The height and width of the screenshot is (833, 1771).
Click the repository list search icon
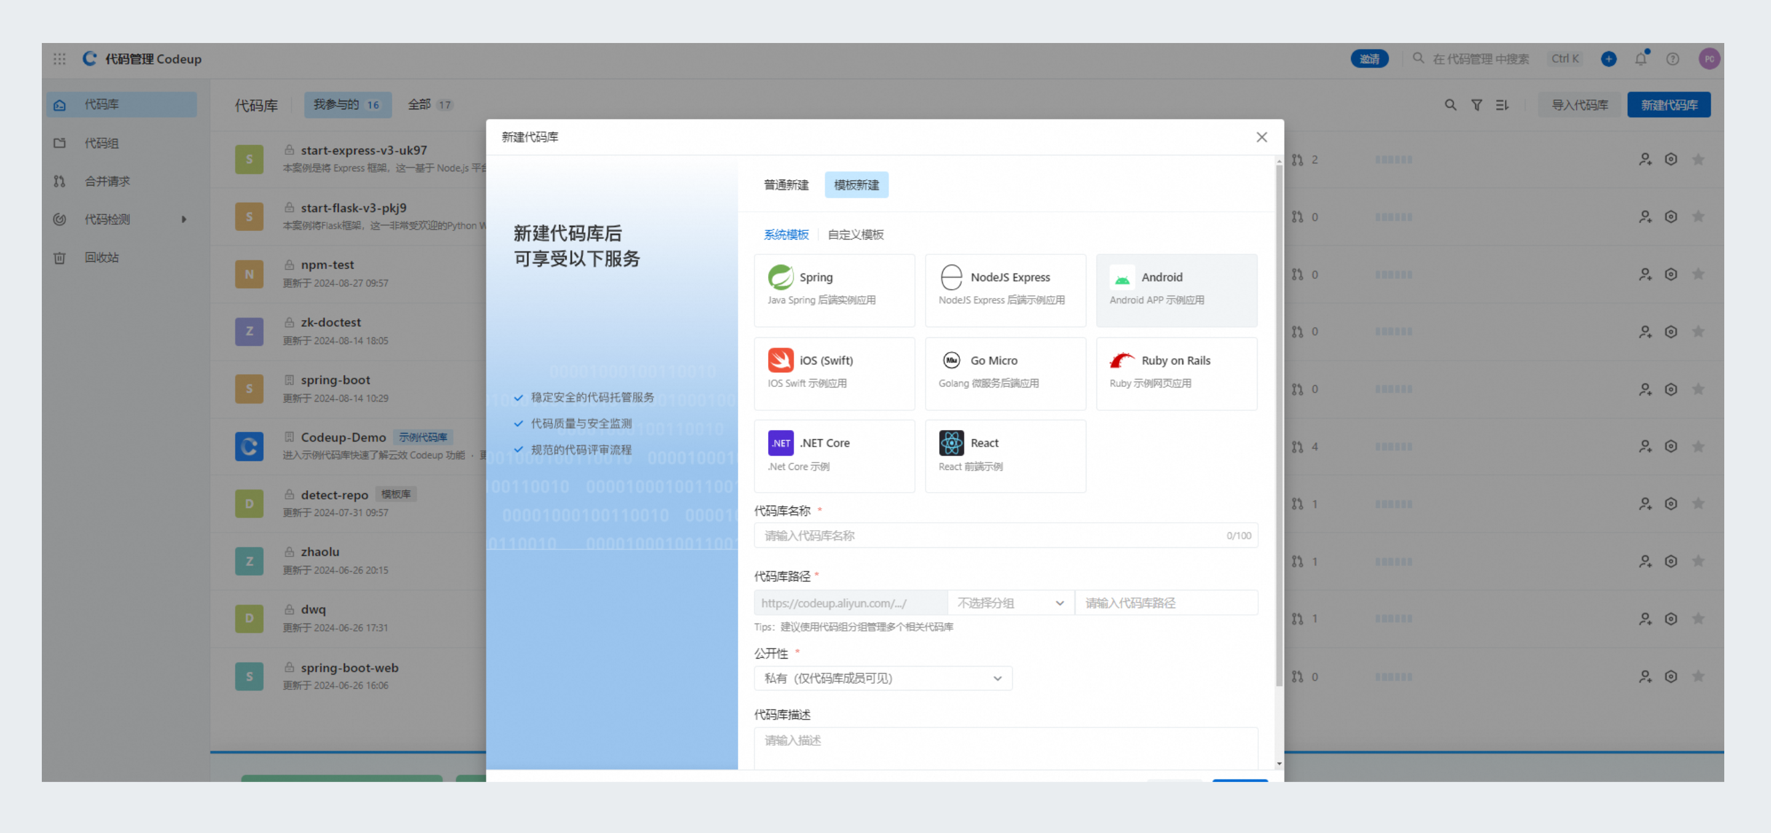click(1451, 105)
